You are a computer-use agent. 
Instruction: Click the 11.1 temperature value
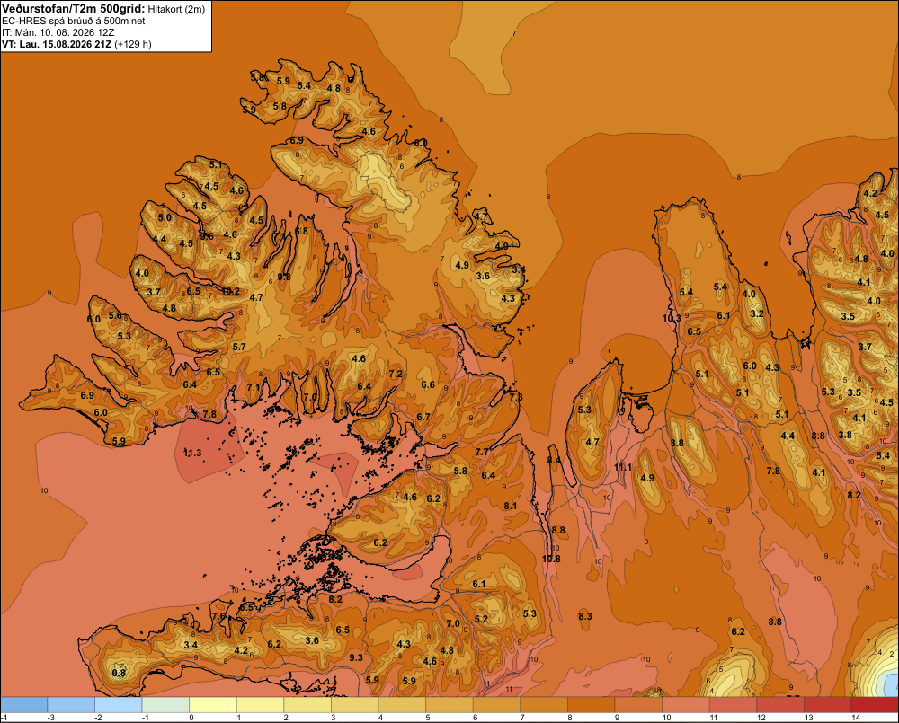coord(623,467)
